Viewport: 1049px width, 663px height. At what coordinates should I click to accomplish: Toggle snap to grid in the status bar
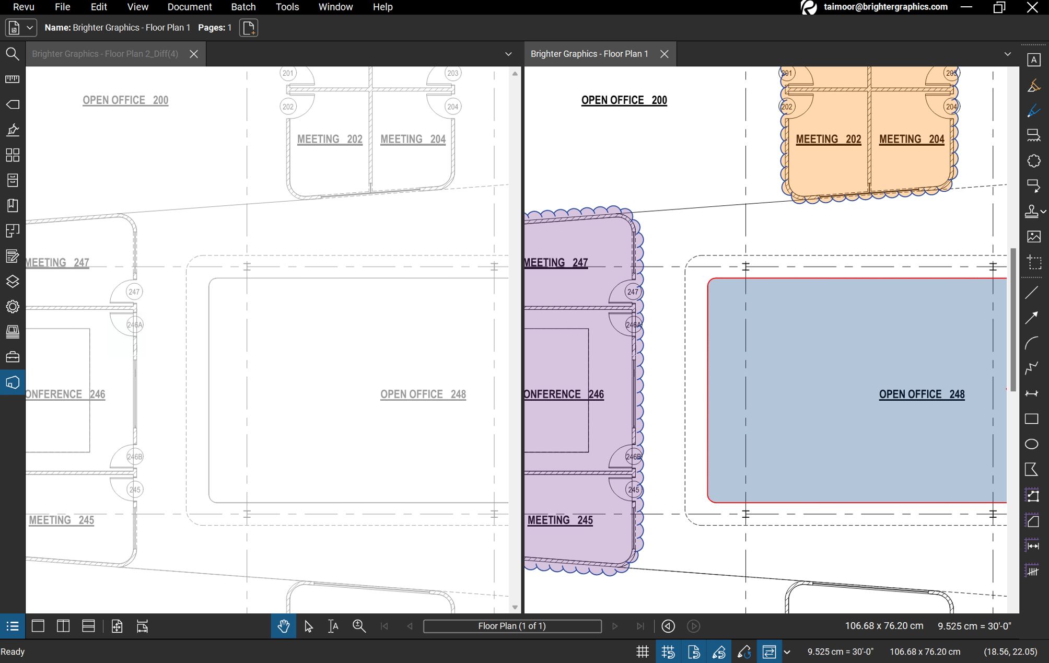click(x=668, y=652)
